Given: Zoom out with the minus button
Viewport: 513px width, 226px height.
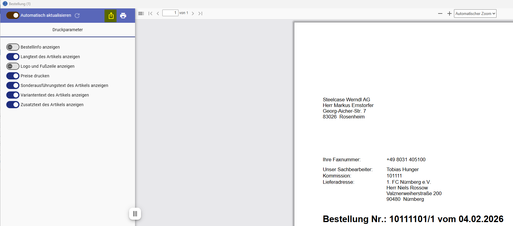Looking at the screenshot, I should (x=440, y=13).
